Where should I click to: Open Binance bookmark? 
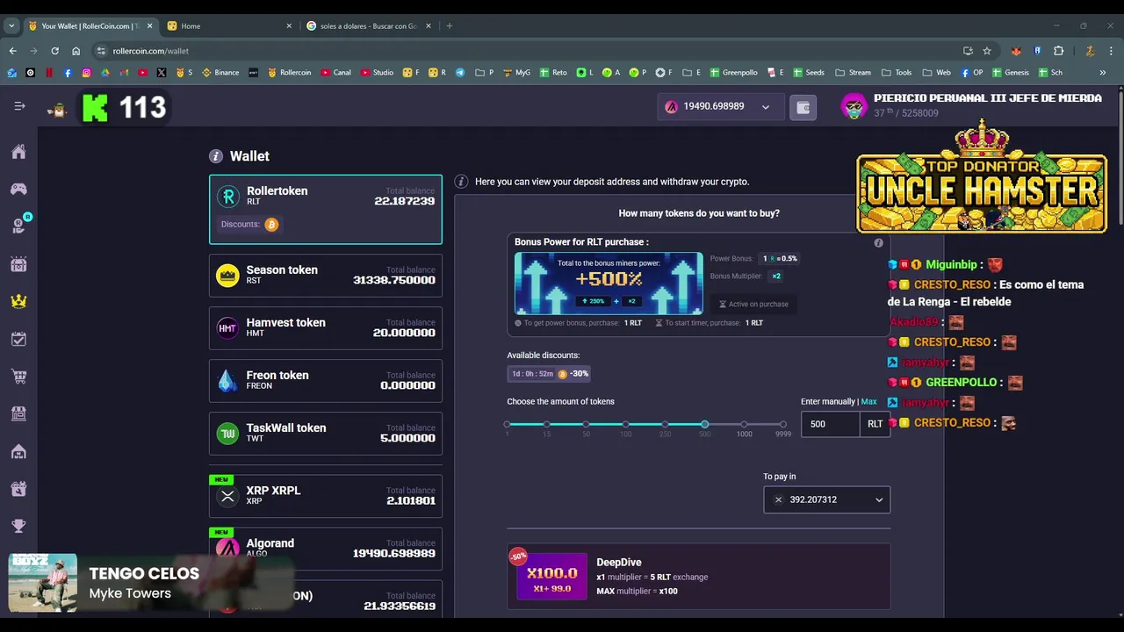point(220,73)
